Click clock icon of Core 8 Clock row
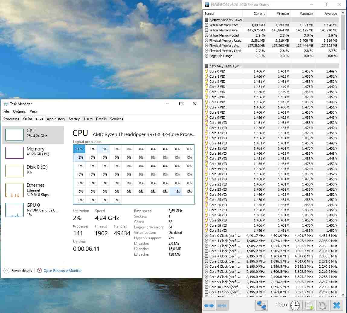347x313 pixels. point(207,277)
